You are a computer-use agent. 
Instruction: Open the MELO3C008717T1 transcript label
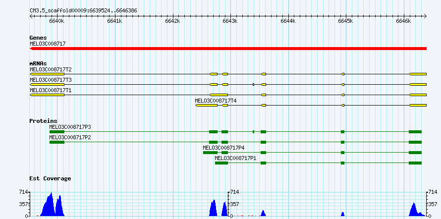pyautogui.click(x=51, y=90)
